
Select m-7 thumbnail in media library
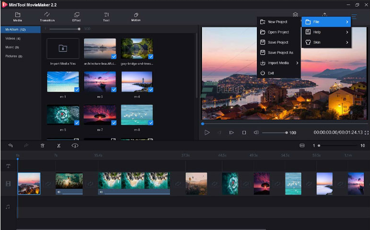[100, 115]
